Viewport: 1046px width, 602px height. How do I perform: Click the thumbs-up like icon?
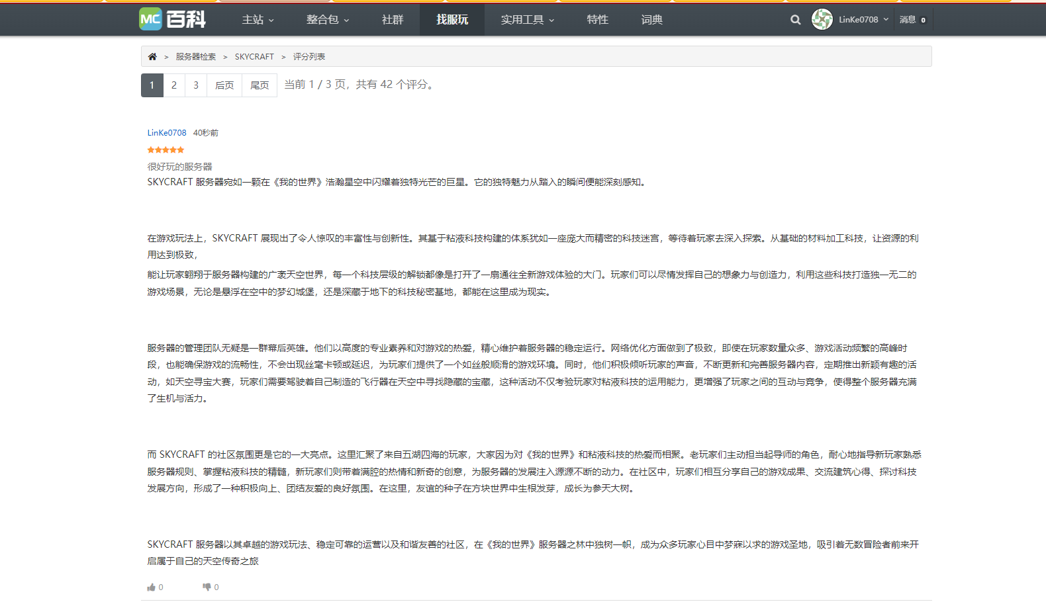click(151, 587)
